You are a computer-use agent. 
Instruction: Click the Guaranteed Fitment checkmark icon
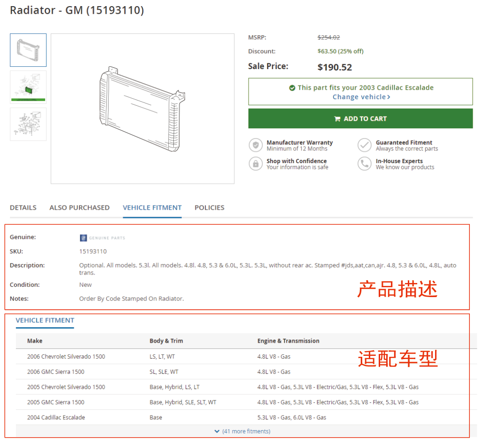365,145
